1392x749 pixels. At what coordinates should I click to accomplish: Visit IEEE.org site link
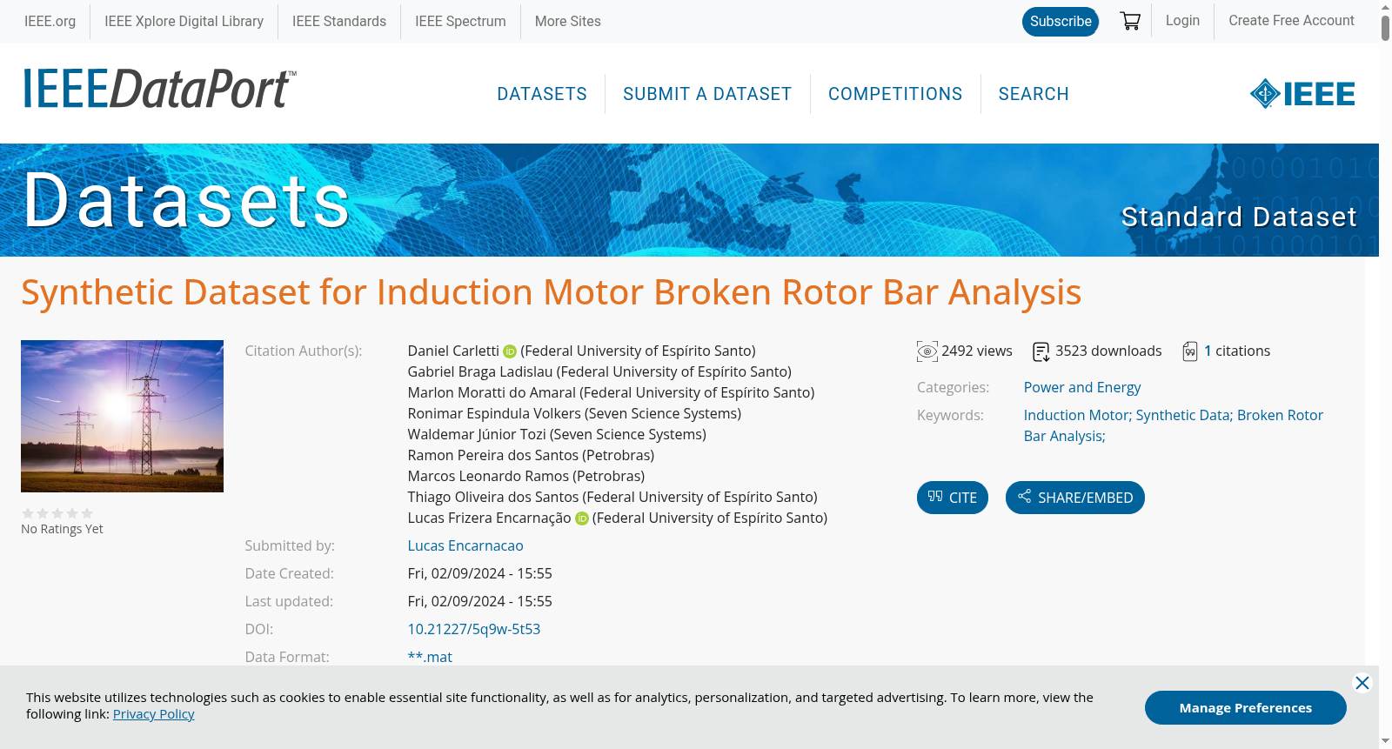[x=50, y=21]
